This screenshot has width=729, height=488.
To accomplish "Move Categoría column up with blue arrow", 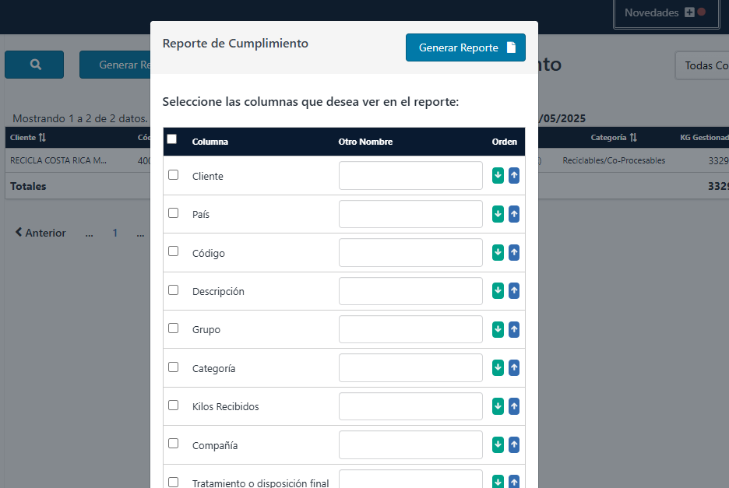I will (x=514, y=368).
